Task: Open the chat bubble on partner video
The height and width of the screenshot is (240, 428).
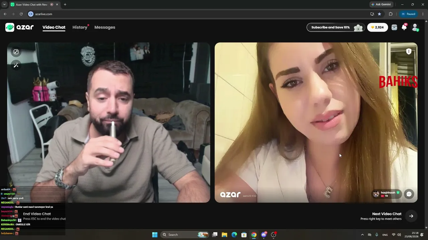Action: click(x=409, y=194)
